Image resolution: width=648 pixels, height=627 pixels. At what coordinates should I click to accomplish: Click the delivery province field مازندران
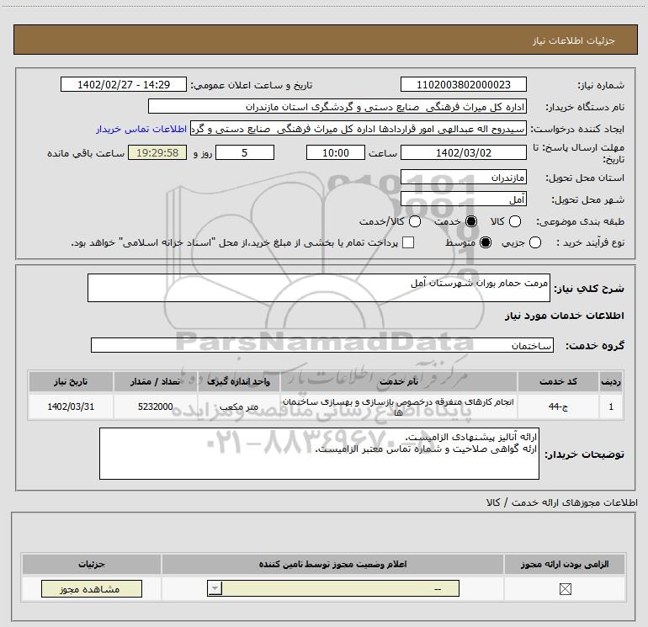tap(463, 178)
